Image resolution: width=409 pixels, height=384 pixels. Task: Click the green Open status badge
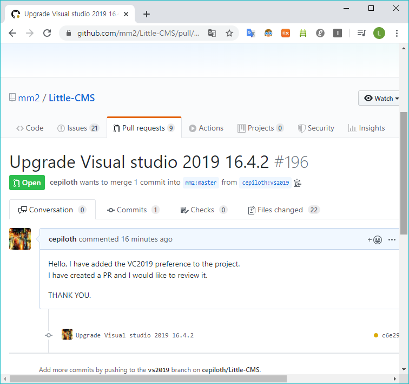[x=27, y=183]
